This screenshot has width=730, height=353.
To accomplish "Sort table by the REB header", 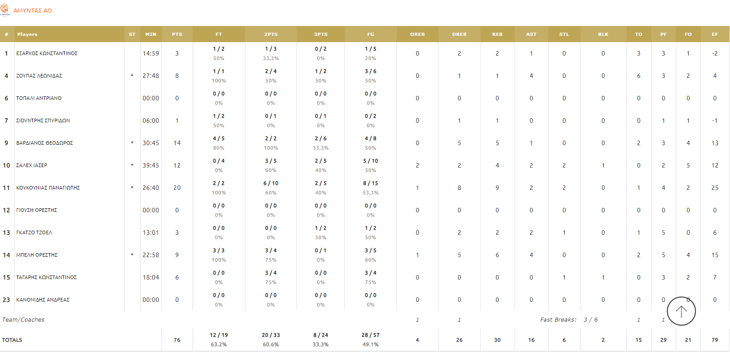I will pos(497,34).
